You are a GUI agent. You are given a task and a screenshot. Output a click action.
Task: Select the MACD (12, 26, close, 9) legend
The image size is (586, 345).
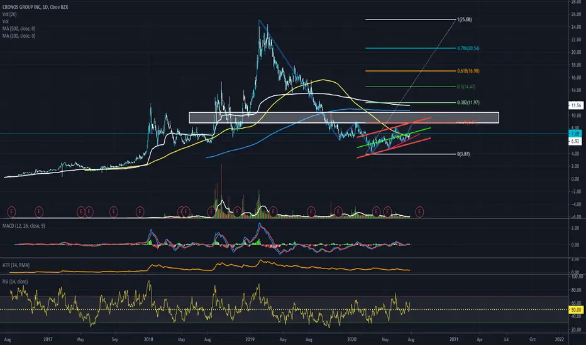(x=23, y=226)
